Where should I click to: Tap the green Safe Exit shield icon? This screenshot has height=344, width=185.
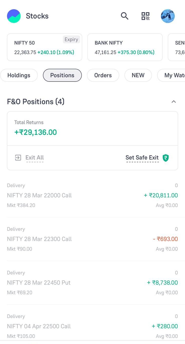pos(166,158)
